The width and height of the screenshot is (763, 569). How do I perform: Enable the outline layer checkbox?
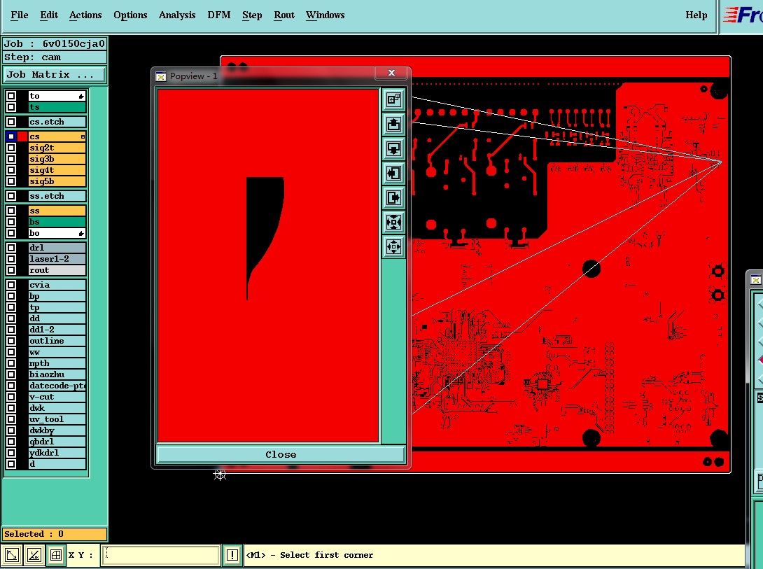point(11,341)
